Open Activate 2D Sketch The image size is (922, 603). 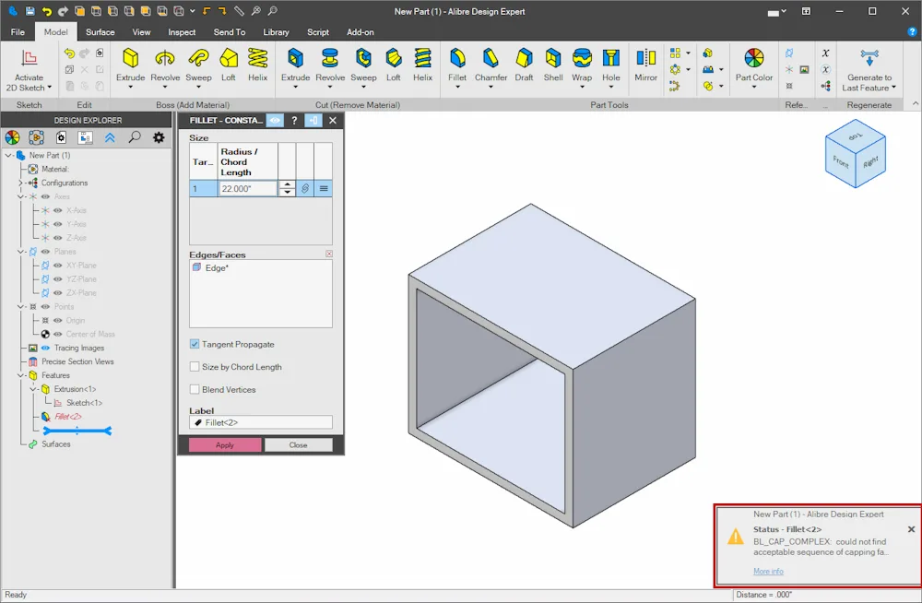tap(29, 71)
